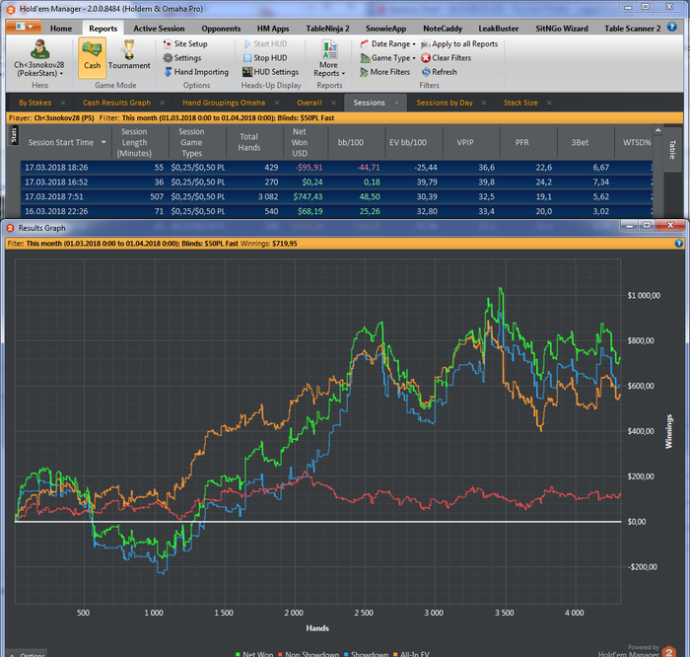The width and height of the screenshot is (690, 657).
Task: Click the Stop HUD button
Action: click(265, 57)
